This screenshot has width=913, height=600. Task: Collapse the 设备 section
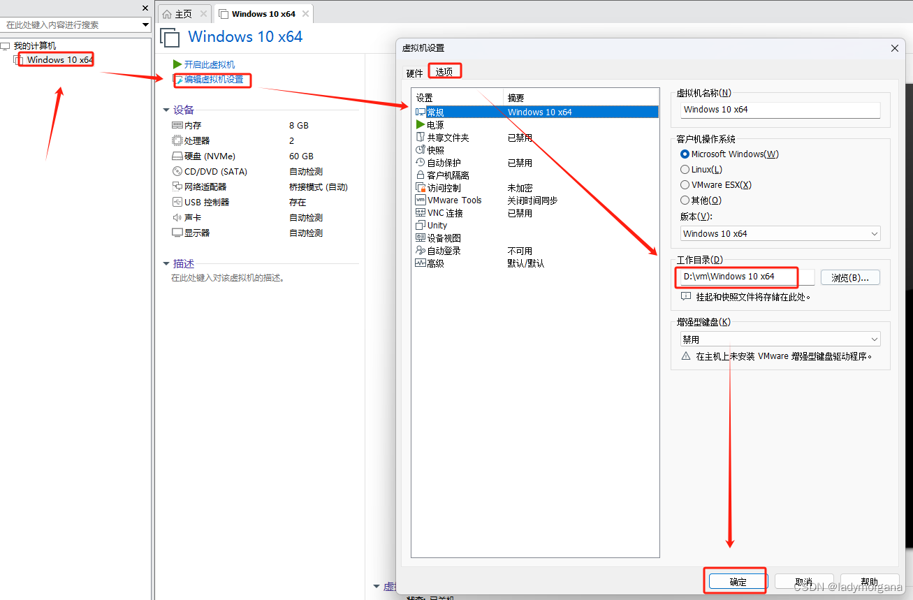click(x=166, y=110)
